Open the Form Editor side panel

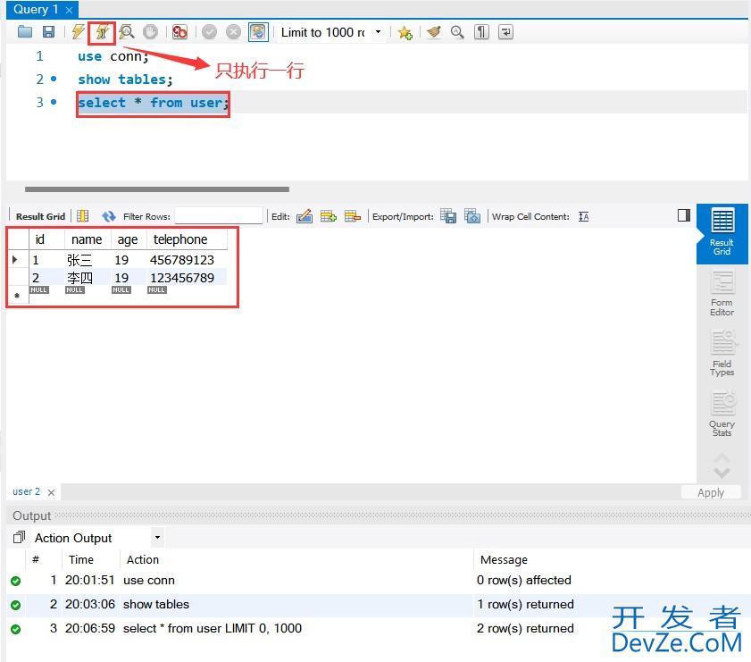tap(722, 294)
